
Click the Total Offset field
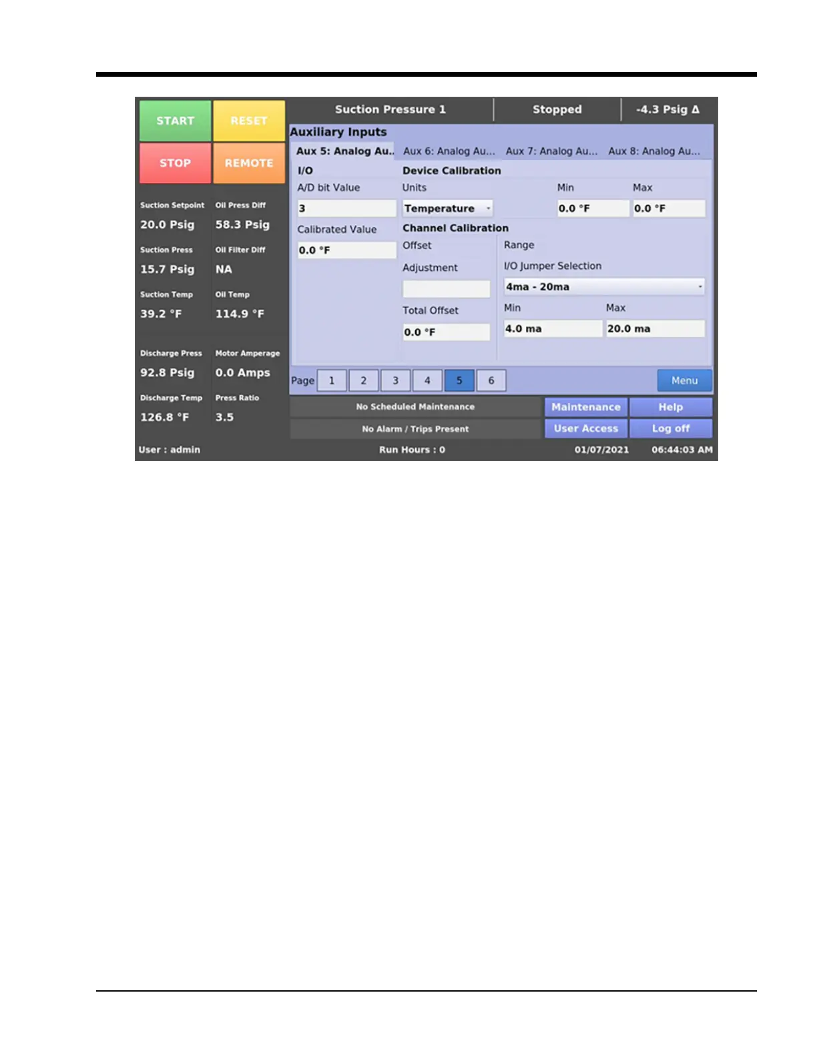click(447, 332)
